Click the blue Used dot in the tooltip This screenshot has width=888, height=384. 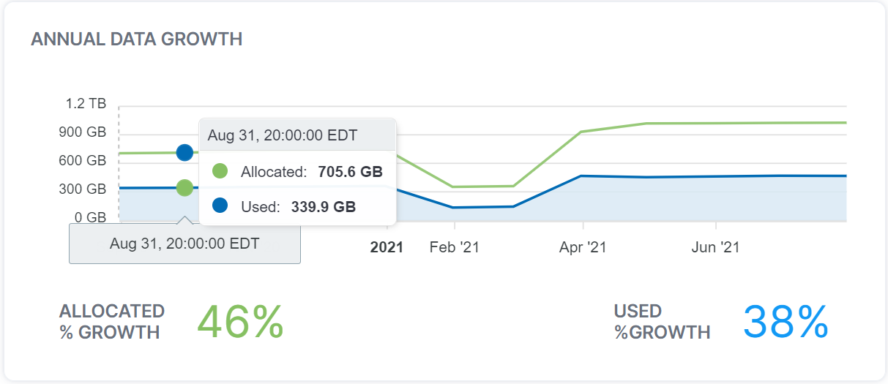pyautogui.click(x=220, y=206)
